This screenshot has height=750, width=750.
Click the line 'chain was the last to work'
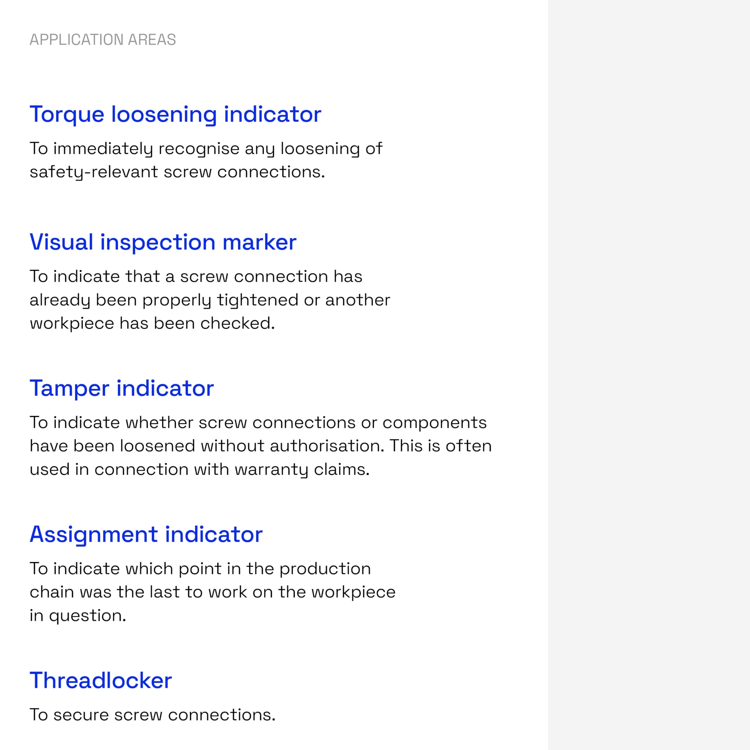coord(212,592)
